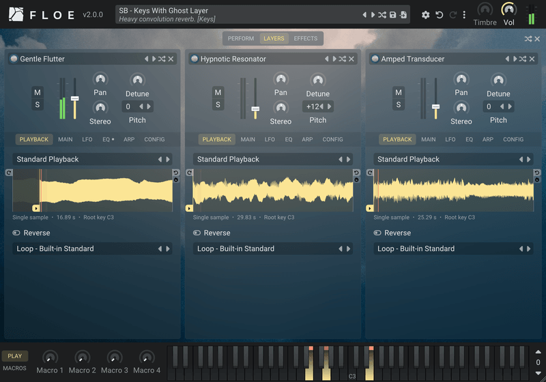Increase Hypnotic Resonator pitch with right arrow
The width and height of the screenshot is (546, 382).
click(x=329, y=106)
